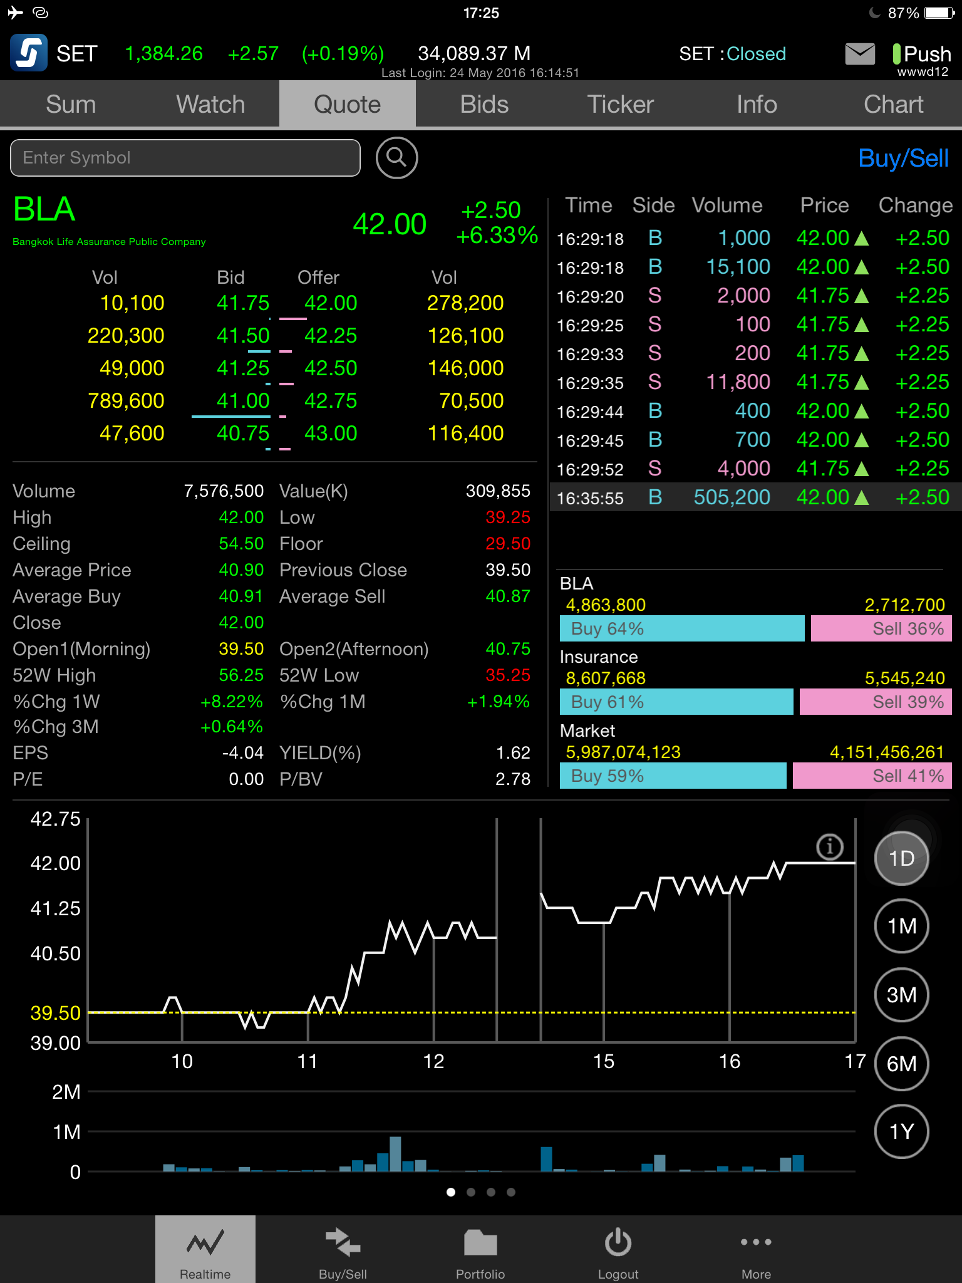Tap the 505,200 trade volume
This screenshot has height=1283, width=962.
pos(732,497)
